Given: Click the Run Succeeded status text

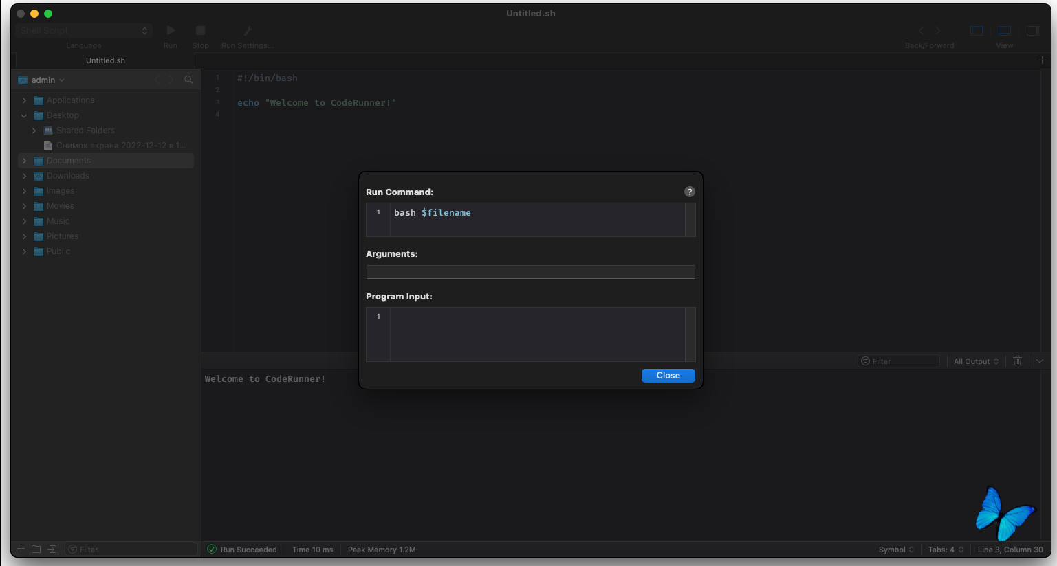Looking at the screenshot, I should pos(248,550).
